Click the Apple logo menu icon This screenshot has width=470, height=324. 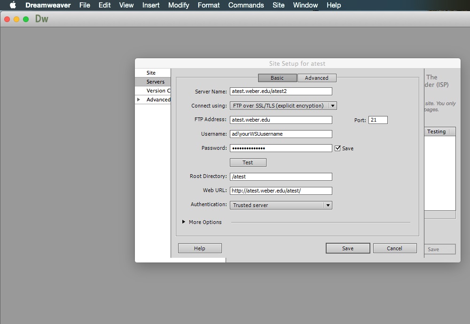pyautogui.click(x=13, y=5)
